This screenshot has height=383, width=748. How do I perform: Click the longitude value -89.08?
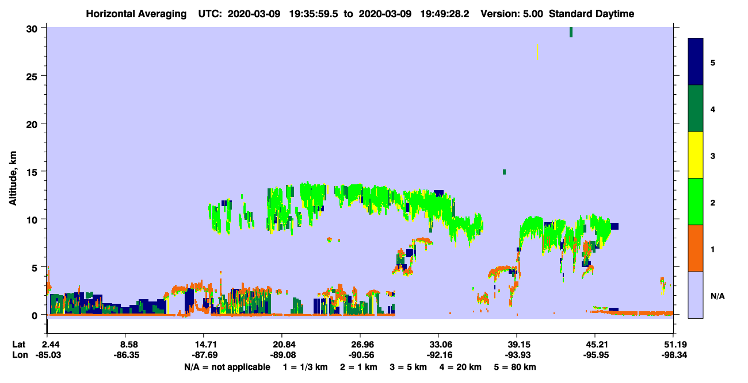point(282,355)
